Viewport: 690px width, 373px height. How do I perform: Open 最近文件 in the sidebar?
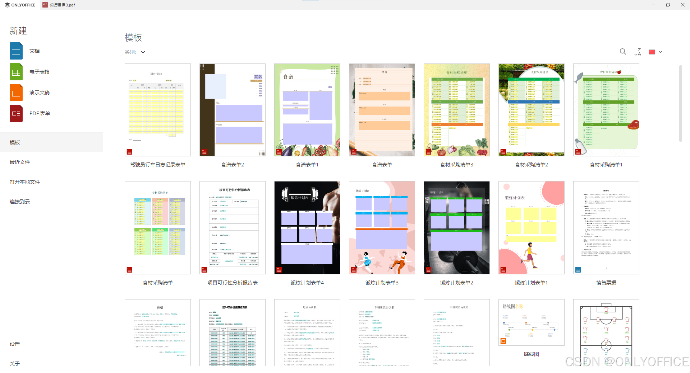pyautogui.click(x=51, y=162)
